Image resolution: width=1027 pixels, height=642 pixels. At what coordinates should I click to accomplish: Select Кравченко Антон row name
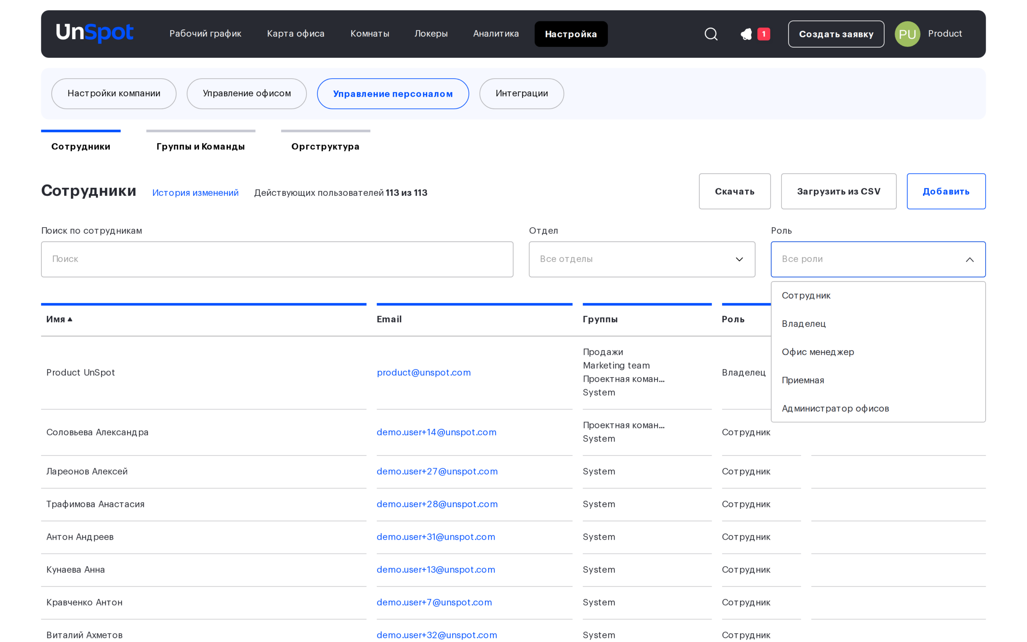85,602
